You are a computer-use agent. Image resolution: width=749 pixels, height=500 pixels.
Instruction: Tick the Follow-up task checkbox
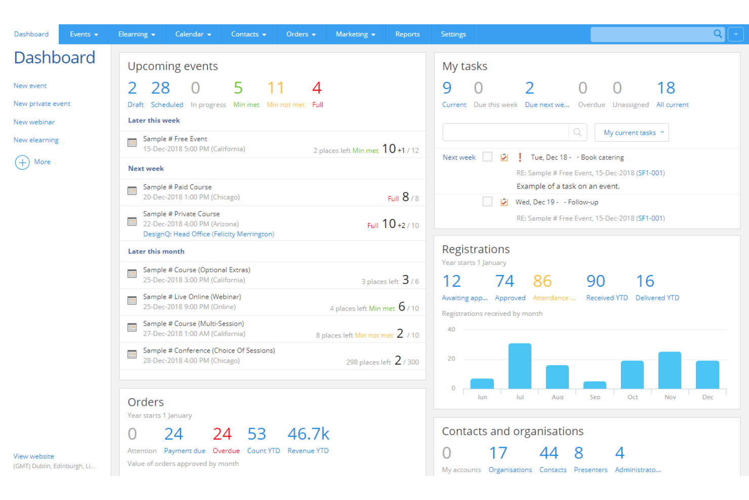point(487,202)
